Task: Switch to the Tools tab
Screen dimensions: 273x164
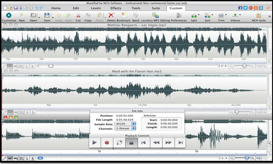Action: 136,8
